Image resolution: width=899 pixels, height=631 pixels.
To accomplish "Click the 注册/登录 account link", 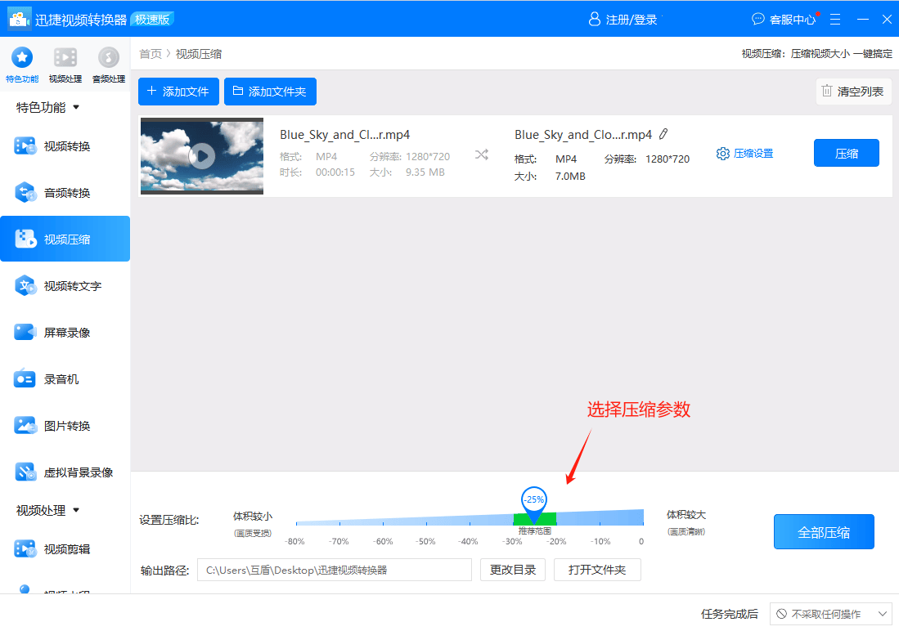I will 623,20.
